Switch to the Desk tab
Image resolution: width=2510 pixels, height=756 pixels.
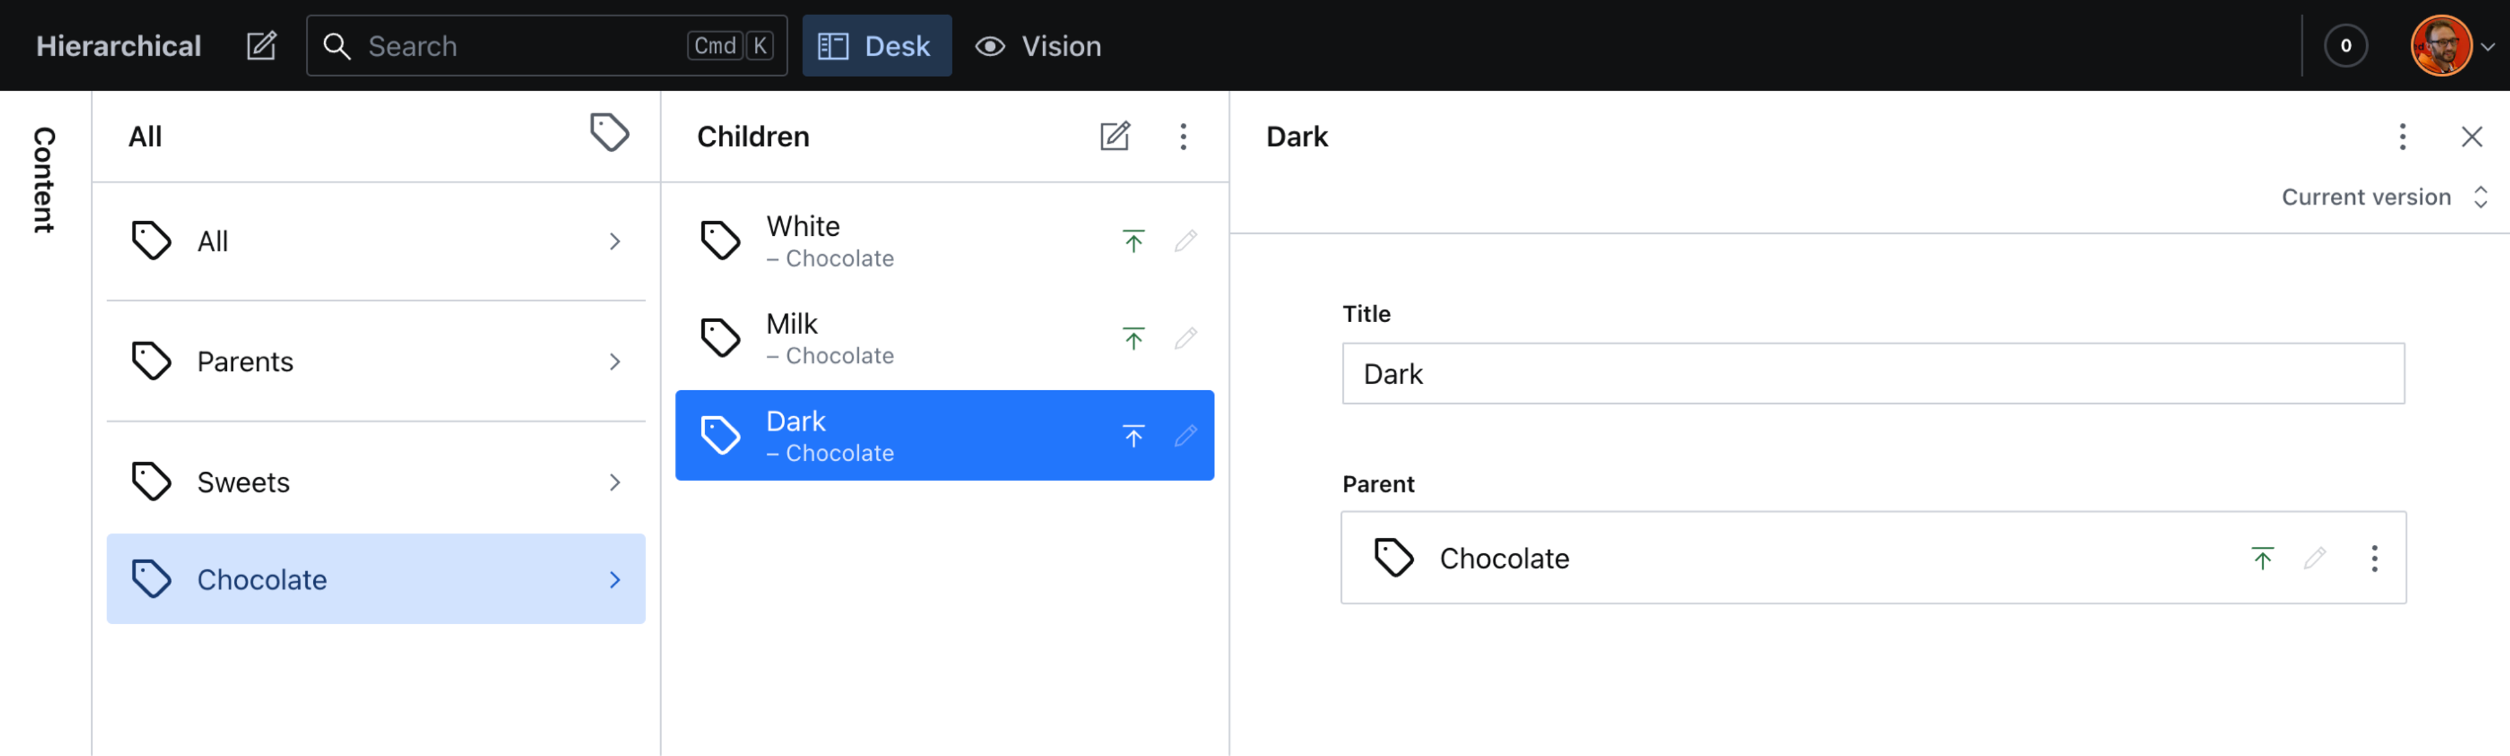876,46
